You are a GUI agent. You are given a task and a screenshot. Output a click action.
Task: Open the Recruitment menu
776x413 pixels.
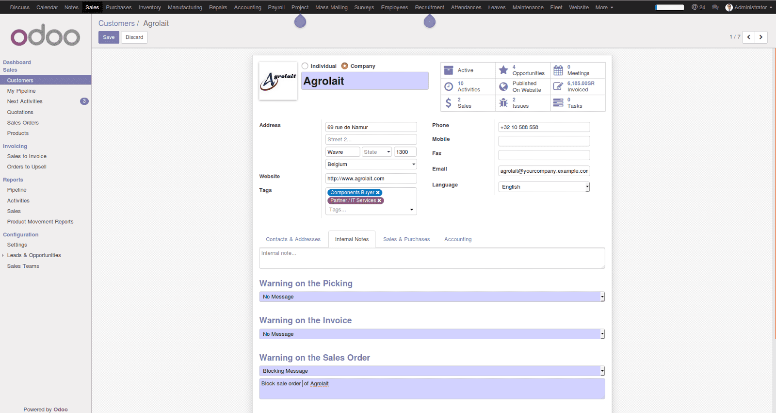point(429,7)
